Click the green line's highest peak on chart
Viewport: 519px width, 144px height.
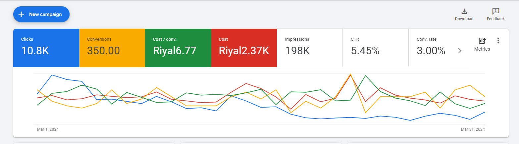[x=365, y=76]
